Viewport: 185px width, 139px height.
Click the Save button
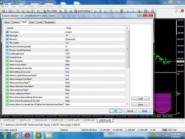tap(141, 105)
